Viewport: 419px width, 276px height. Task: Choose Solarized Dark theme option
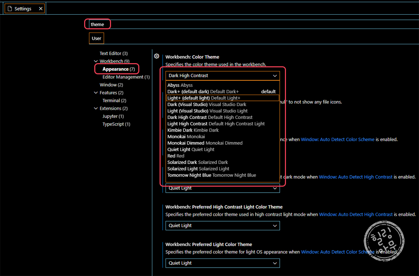click(x=223, y=162)
